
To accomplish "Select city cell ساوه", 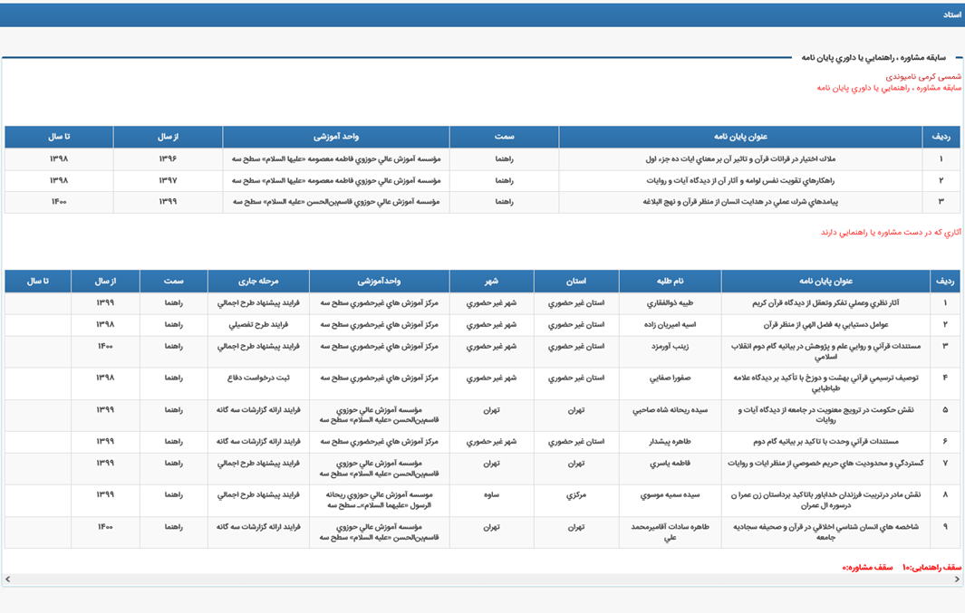I will (491, 495).
